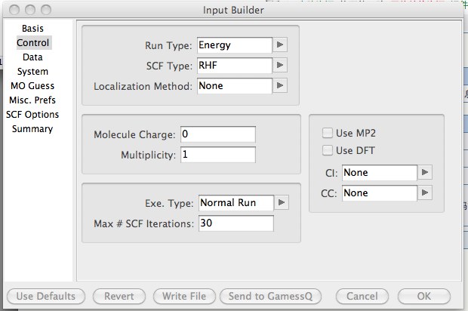Open the Localization Method dropdown arrow
Image resolution: width=468 pixels, height=311 pixels.
tap(281, 86)
